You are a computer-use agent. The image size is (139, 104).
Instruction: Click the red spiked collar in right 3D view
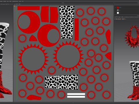[x=132, y=37]
